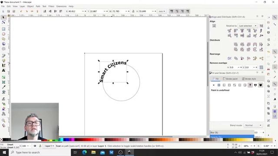Screen dimensions: 278x156
Task: Center objects on horizontal axis
Action: pyautogui.click(x=242, y=36)
